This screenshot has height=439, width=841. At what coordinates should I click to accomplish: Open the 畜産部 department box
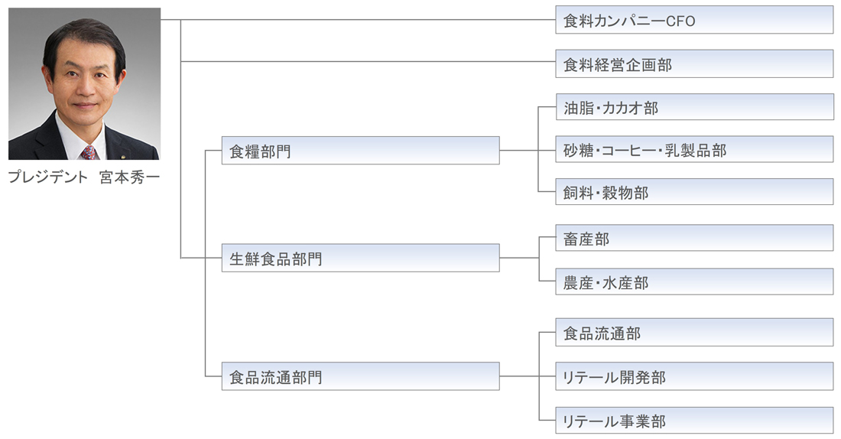click(x=694, y=239)
